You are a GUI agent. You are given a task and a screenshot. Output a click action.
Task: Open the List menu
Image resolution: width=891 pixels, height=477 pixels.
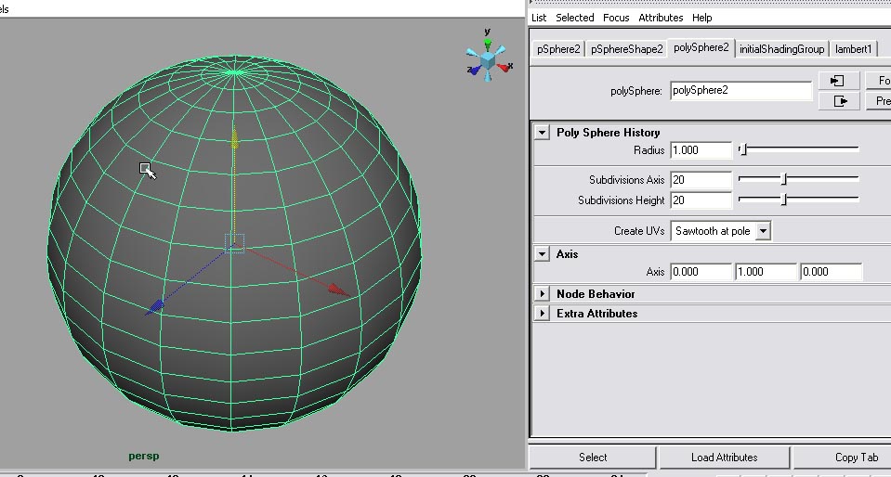tap(539, 18)
